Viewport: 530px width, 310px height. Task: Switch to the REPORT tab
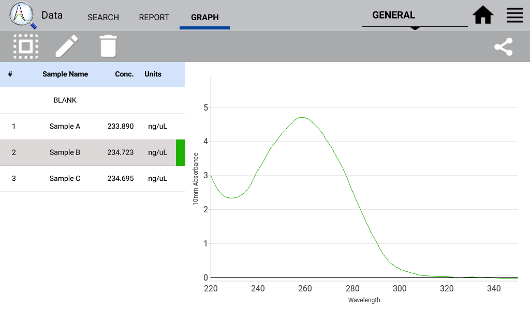(x=154, y=18)
